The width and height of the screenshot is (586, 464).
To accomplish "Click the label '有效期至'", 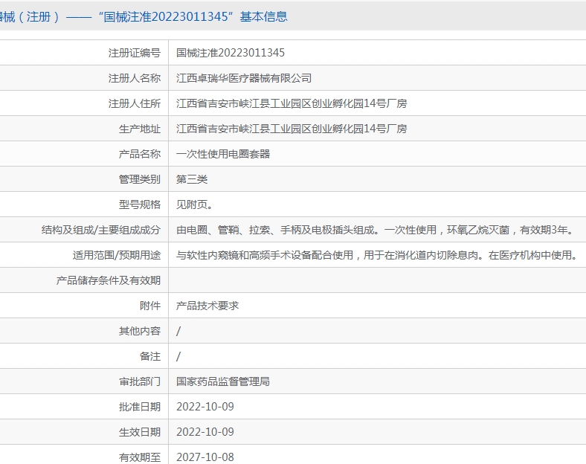I will point(140,457).
